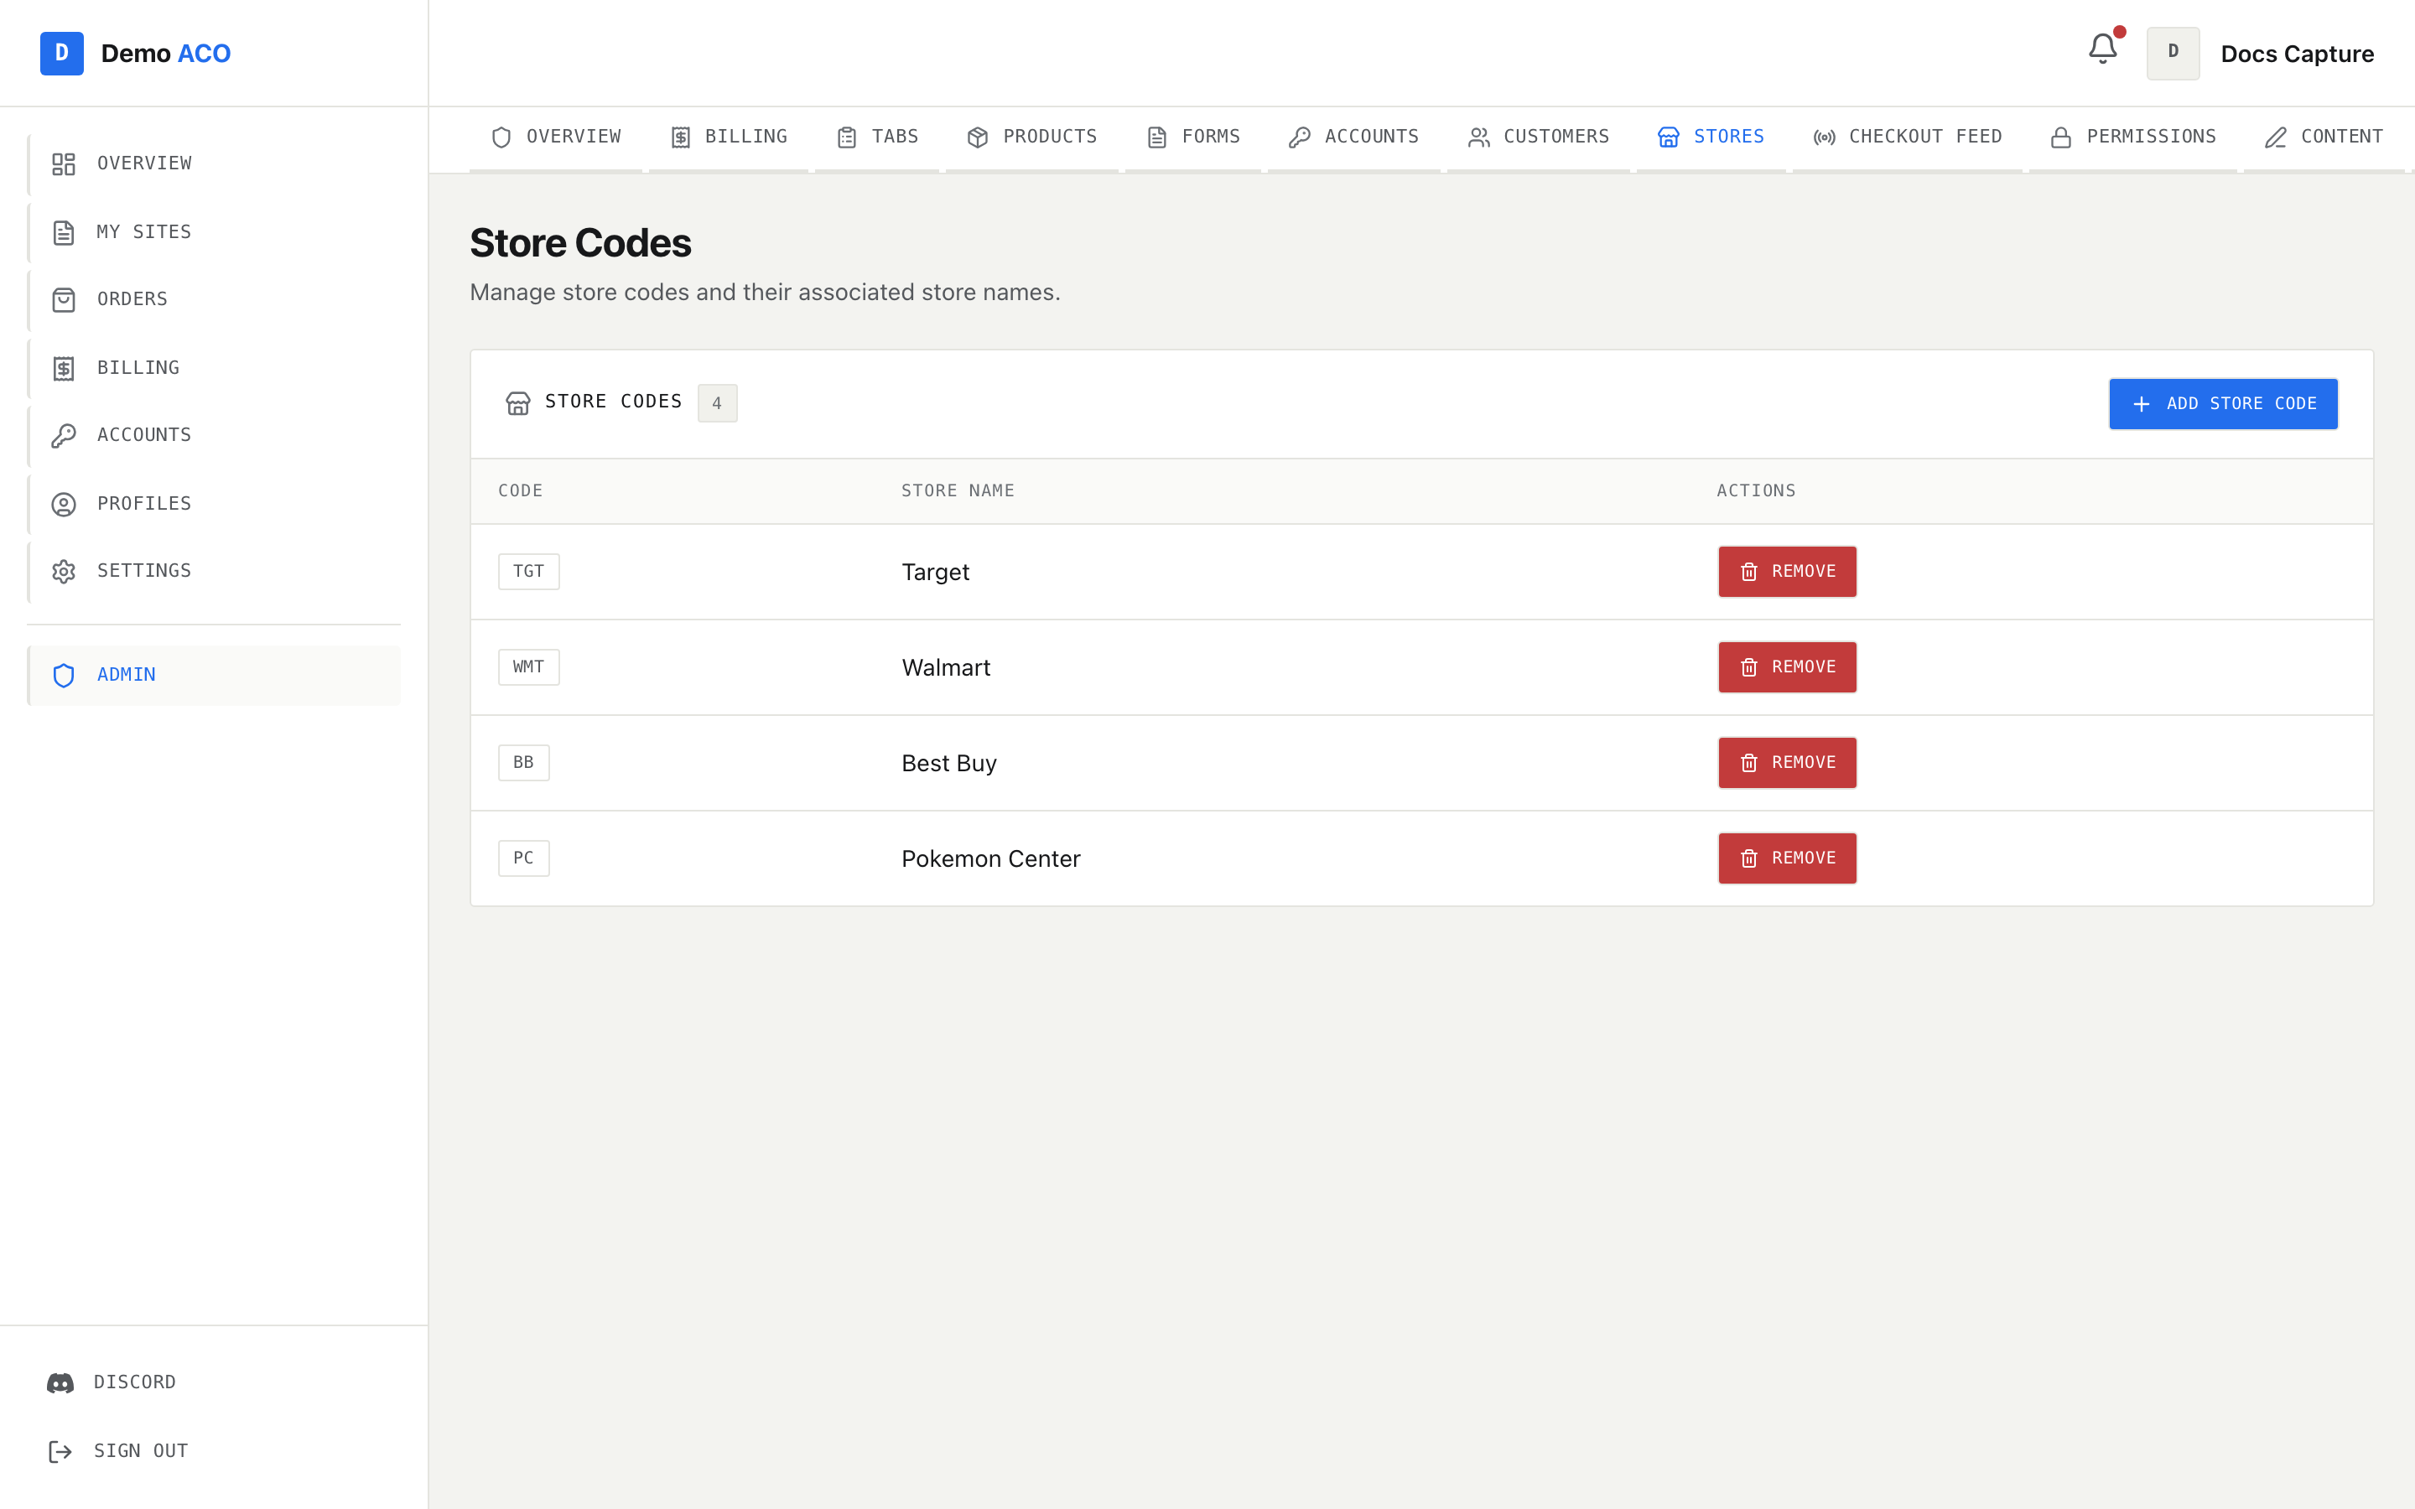Image resolution: width=2415 pixels, height=1509 pixels.
Task: Click the store codes count badge 4
Action: (716, 404)
